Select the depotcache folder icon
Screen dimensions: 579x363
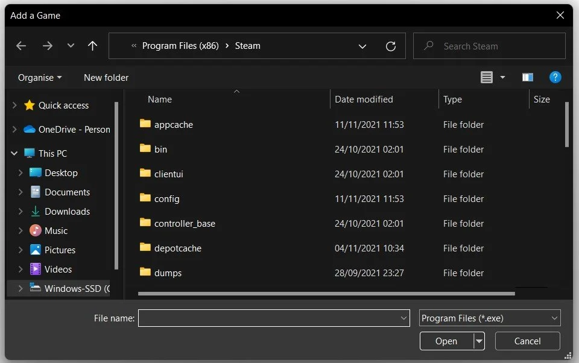145,247
